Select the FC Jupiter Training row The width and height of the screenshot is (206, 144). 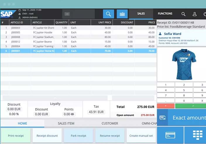click(78, 46)
